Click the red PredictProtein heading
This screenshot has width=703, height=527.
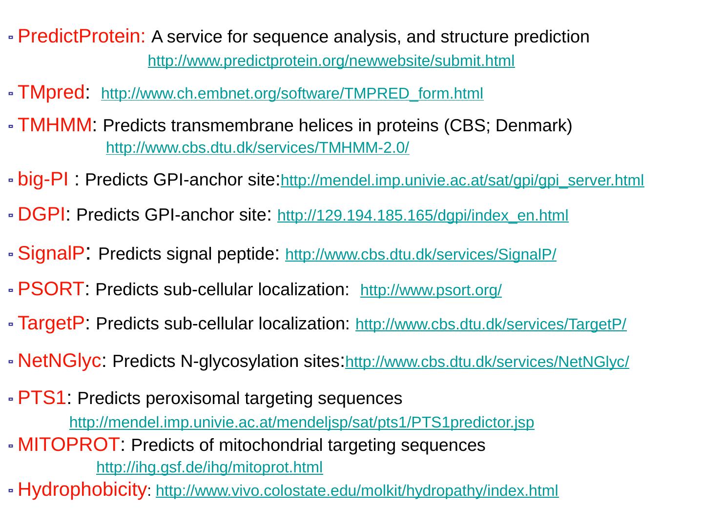[x=82, y=37]
